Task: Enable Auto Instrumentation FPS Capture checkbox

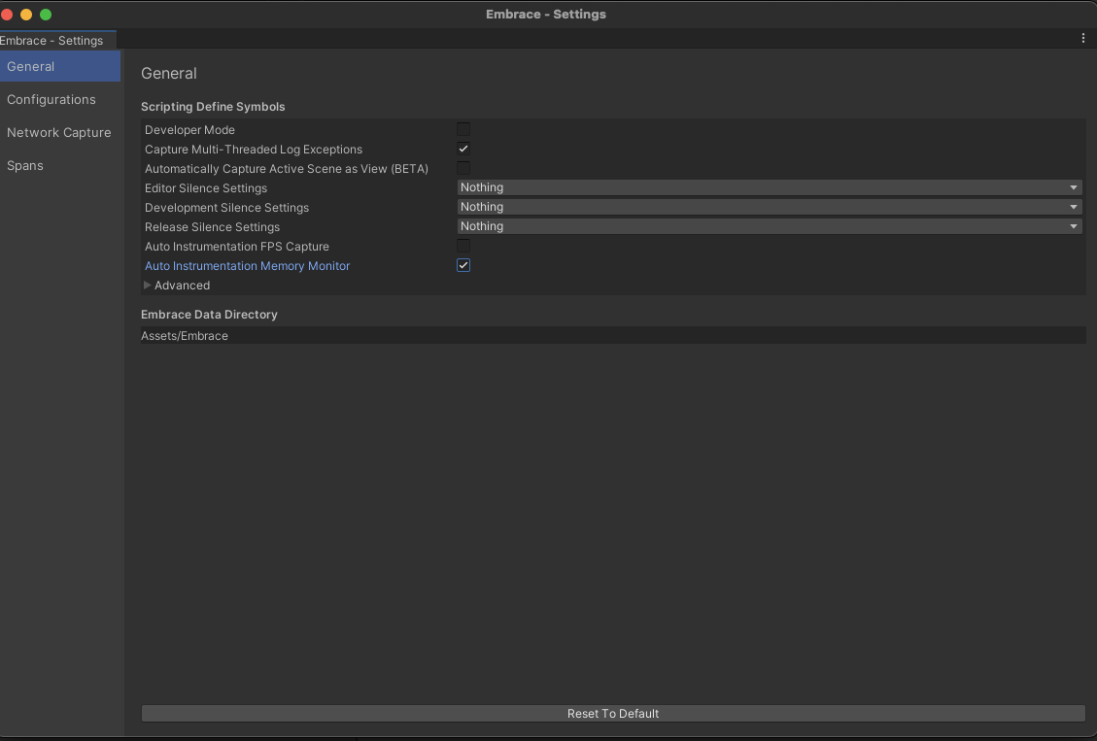Action: click(463, 246)
